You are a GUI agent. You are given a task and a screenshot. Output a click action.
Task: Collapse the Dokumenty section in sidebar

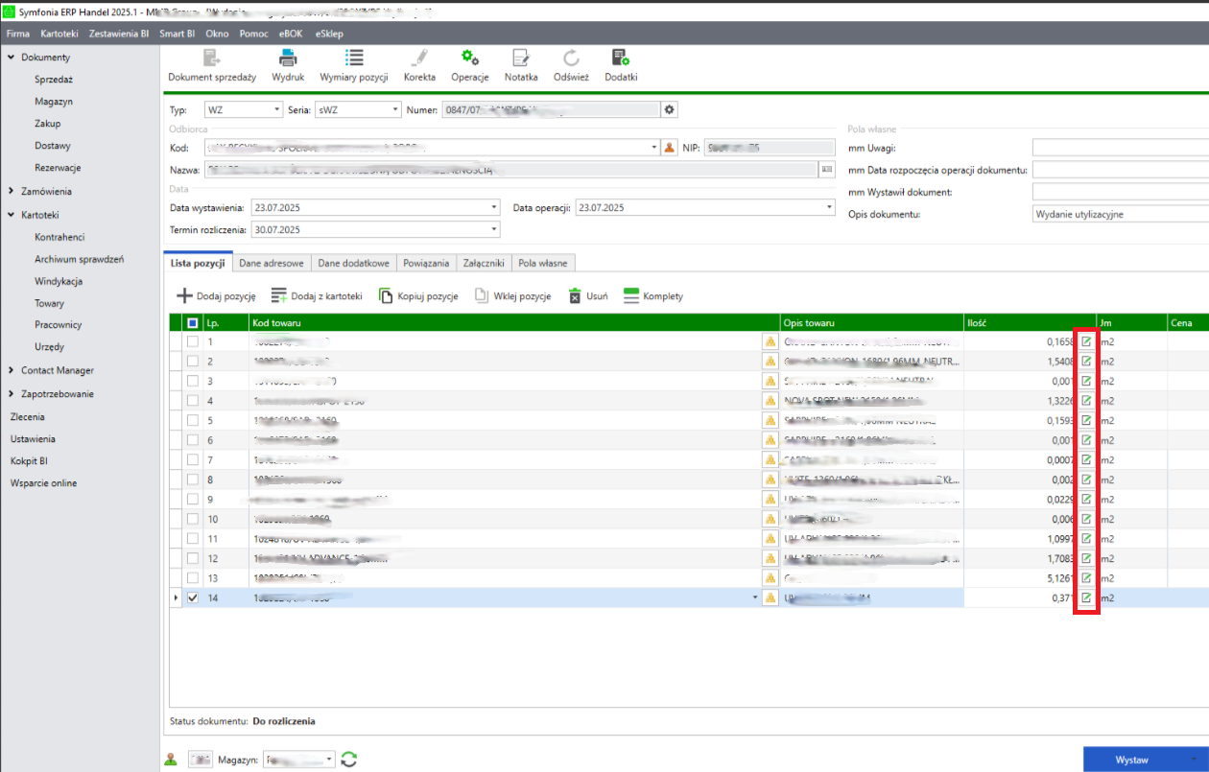pos(11,58)
